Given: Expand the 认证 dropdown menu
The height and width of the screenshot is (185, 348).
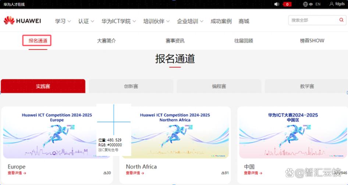Looking at the screenshot, I should coord(86,21).
